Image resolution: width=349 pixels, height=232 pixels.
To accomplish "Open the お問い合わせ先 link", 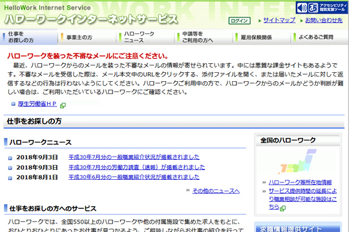I will [x=324, y=20].
